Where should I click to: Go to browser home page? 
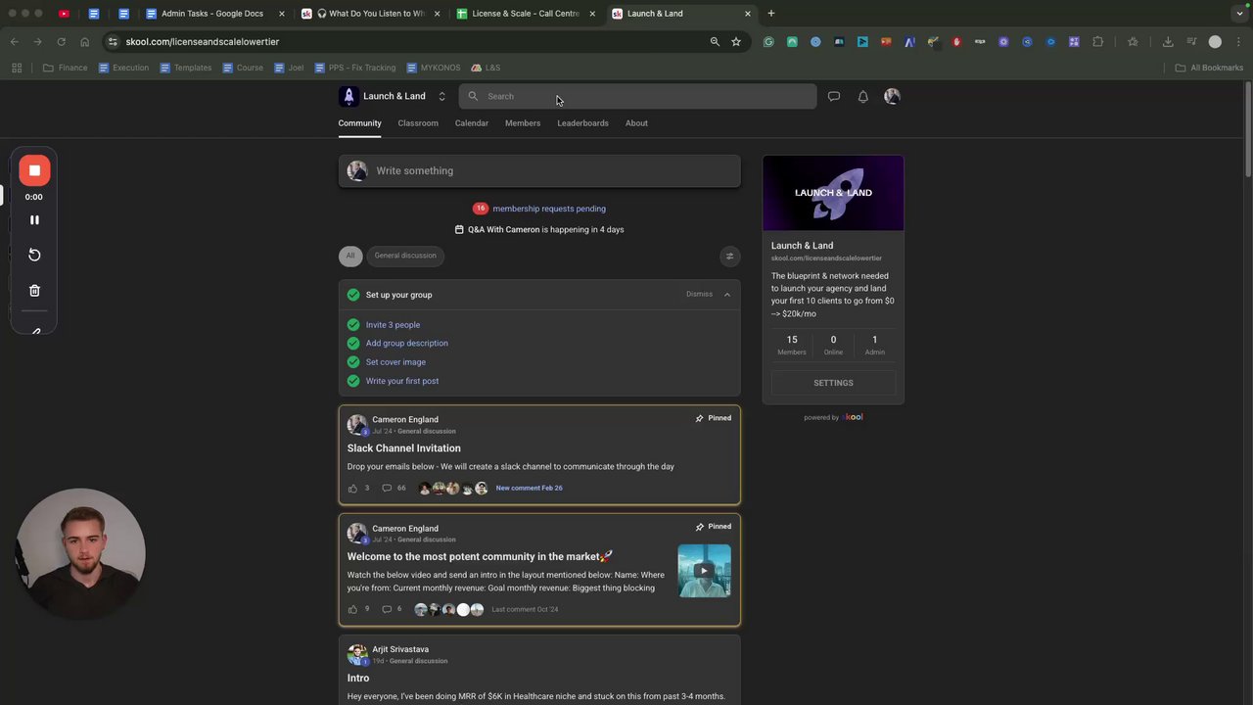[x=84, y=42]
